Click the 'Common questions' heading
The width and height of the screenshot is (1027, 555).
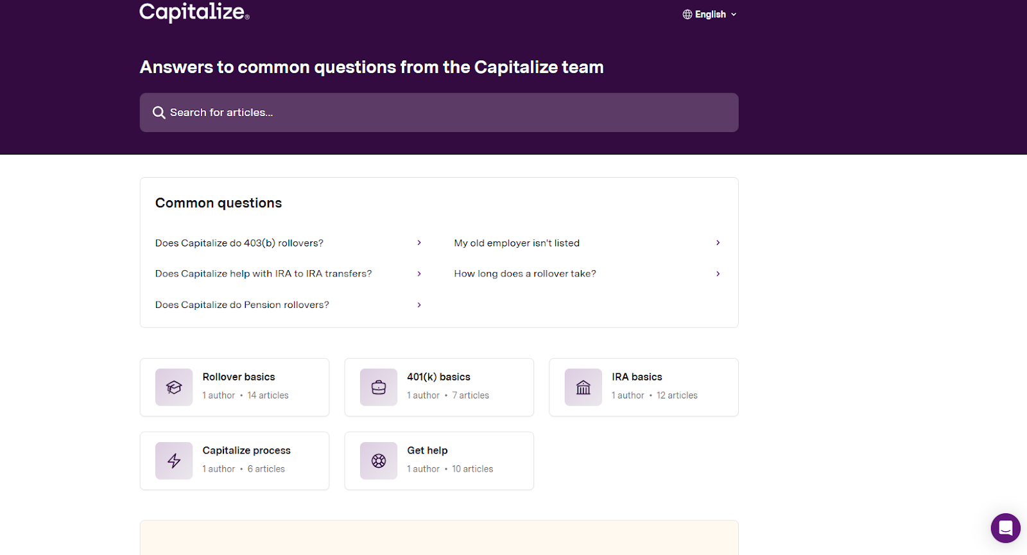point(219,203)
